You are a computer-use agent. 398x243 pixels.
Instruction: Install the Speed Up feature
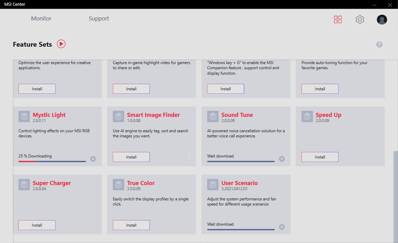320,157
